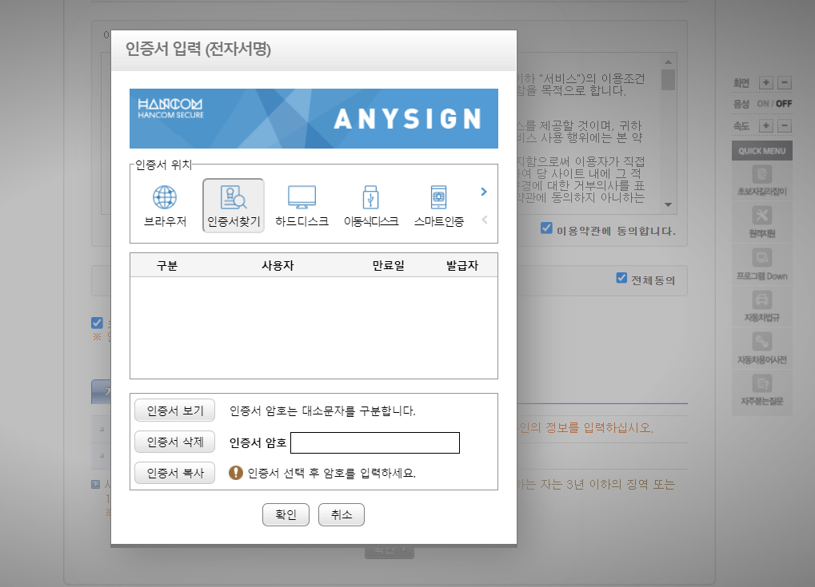Sort certificates by 구분 column header
The height and width of the screenshot is (587, 815).
(167, 265)
